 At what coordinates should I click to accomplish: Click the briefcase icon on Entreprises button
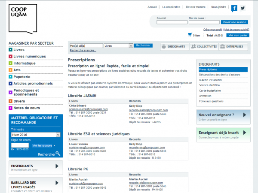pos(222,46)
